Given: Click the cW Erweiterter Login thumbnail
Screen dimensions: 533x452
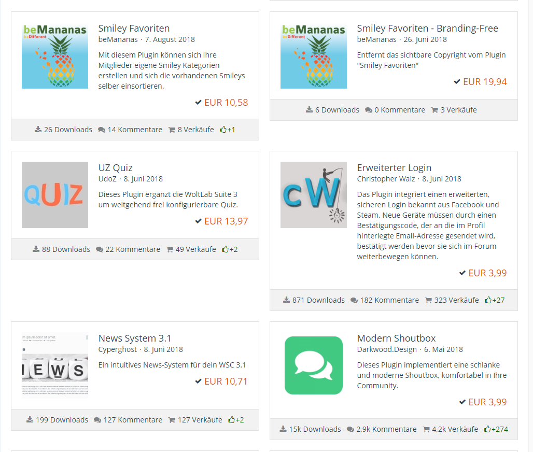Looking at the screenshot, I should [314, 195].
